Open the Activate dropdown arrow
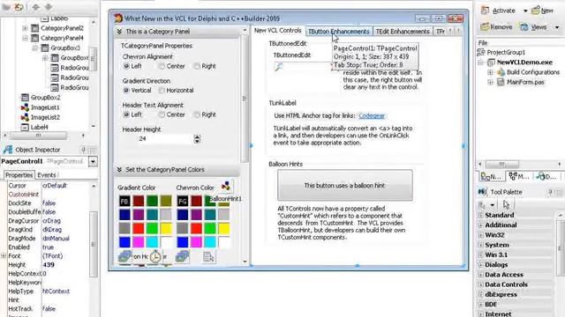565x317 pixels. pyautogui.click(x=525, y=11)
